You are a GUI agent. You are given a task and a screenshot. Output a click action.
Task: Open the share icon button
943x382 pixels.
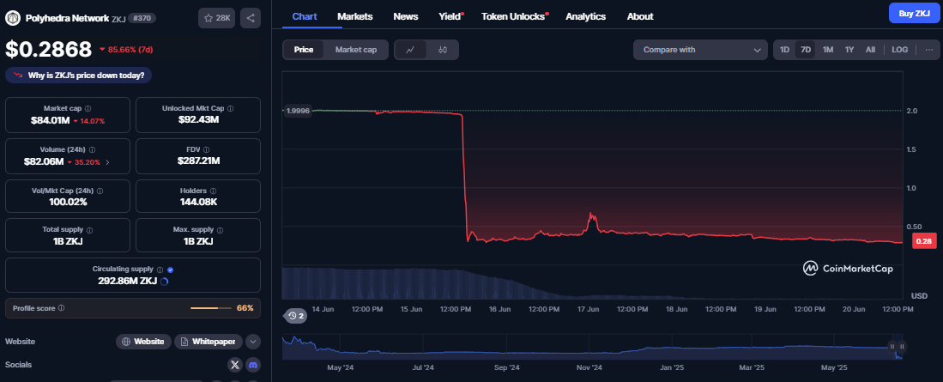coord(251,18)
